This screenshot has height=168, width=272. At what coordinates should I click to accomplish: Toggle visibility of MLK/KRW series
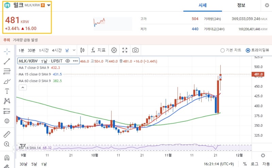coord(68,61)
